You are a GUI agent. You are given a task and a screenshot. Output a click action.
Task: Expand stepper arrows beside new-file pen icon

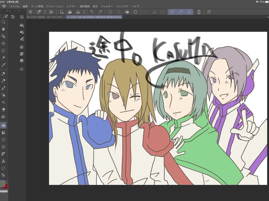click(x=45, y=12)
